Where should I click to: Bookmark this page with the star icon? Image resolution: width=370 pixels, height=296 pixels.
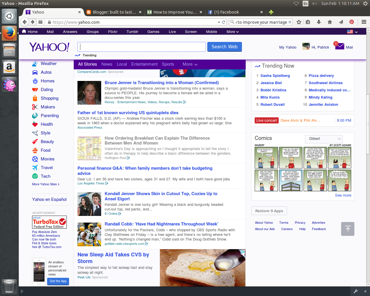pyautogui.click(x=299, y=22)
